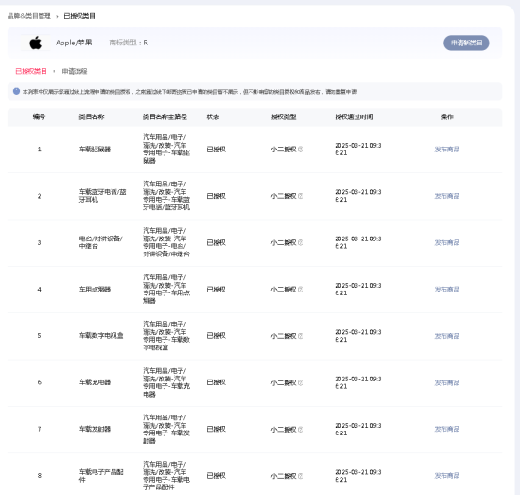The image size is (520, 495).
Task: Switch to the 申请流程 tab
Action: [x=75, y=71]
